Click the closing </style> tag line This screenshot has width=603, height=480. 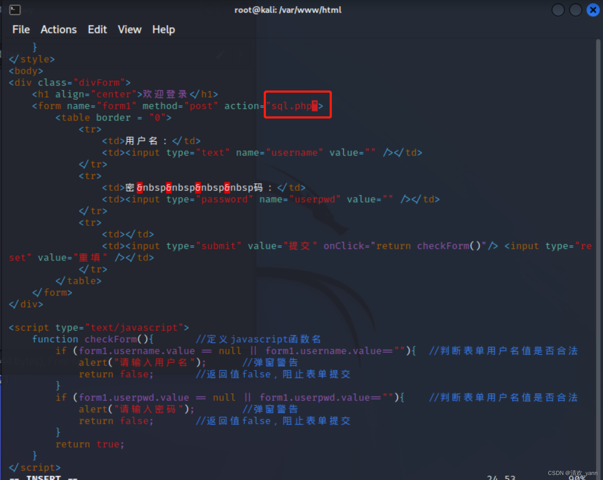click(32, 59)
